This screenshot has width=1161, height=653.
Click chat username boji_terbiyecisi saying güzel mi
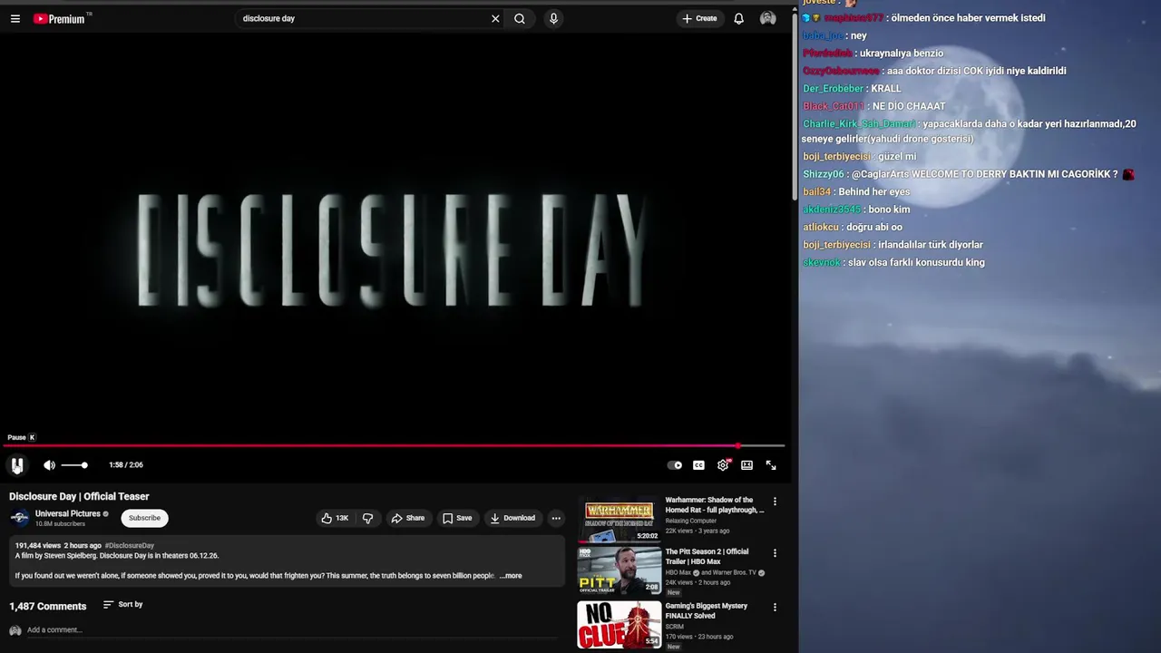tap(836, 157)
